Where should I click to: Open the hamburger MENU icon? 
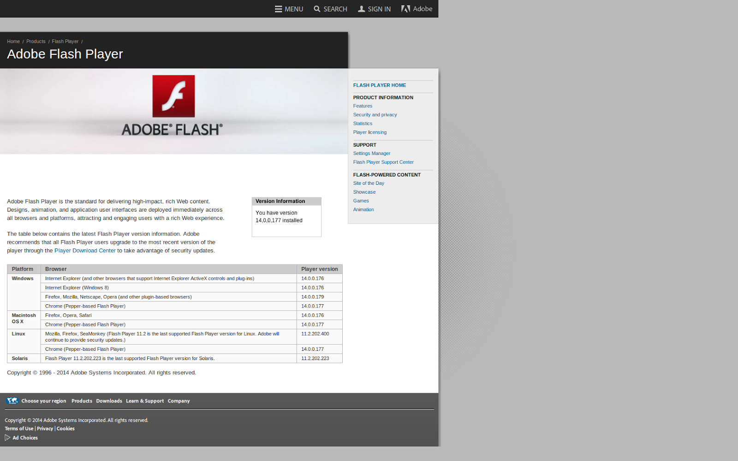point(278,9)
